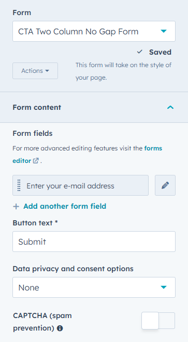Click the CAPTCHA info tooltip icon
The width and height of the screenshot is (188, 342).
[60, 328]
